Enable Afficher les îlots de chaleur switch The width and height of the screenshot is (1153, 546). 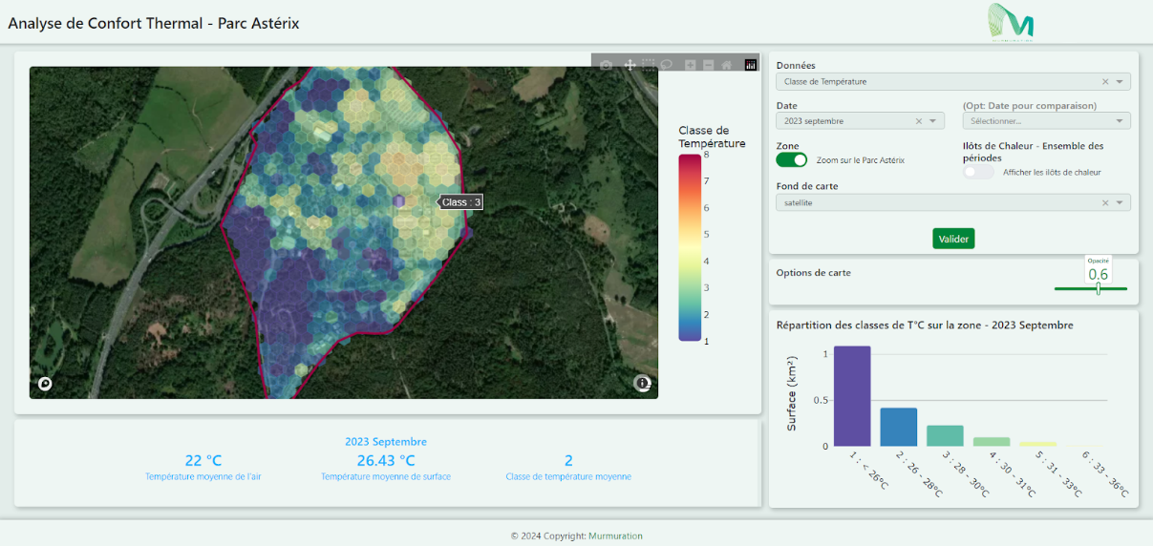tap(978, 172)
